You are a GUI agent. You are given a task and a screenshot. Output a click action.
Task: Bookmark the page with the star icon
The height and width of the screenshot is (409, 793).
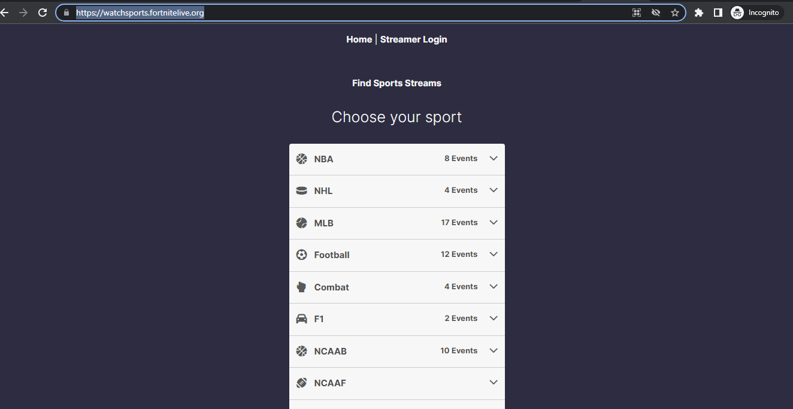(x=675, y=12)
